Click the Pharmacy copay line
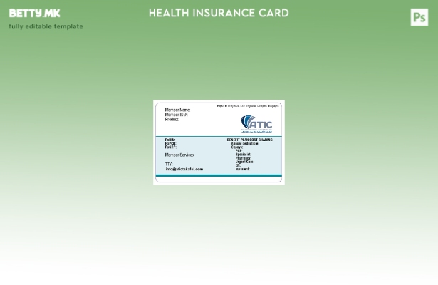 pyautogui.click(x=243, y=158)
